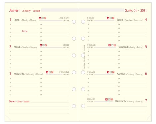Select the red day number 4 for Jeudi
The height and width of the screenshot is (124, 156).
coord(146,20)
